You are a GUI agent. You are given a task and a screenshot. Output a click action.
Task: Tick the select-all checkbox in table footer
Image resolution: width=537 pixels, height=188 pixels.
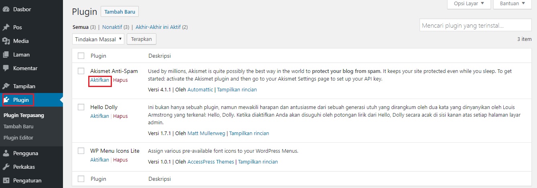point(81,179)
